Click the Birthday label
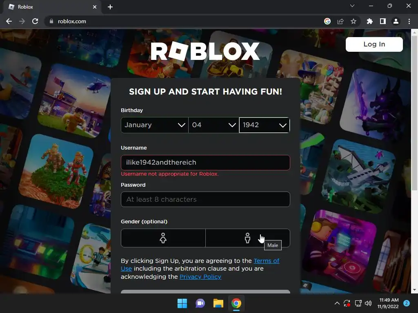 click(132, 110)
